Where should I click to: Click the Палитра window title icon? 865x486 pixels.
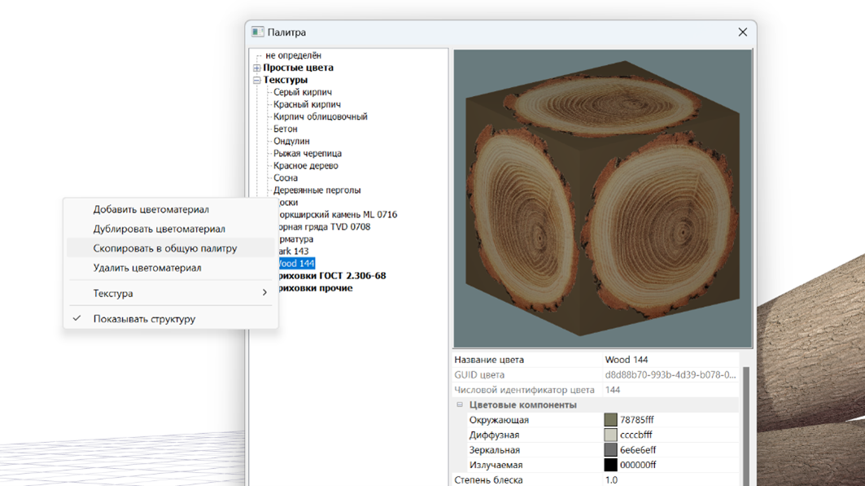[257, 33]
